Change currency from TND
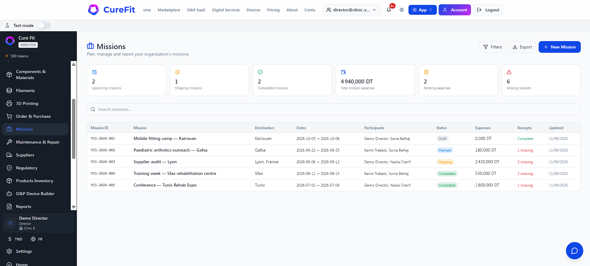Viewport: 590px width, 266px height. (15, 239)
